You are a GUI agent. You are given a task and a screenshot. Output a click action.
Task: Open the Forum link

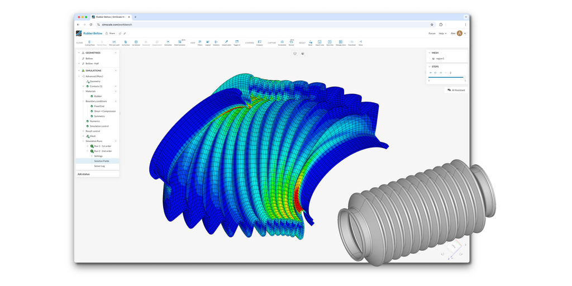pyautogui.click(x=432, y=34)
